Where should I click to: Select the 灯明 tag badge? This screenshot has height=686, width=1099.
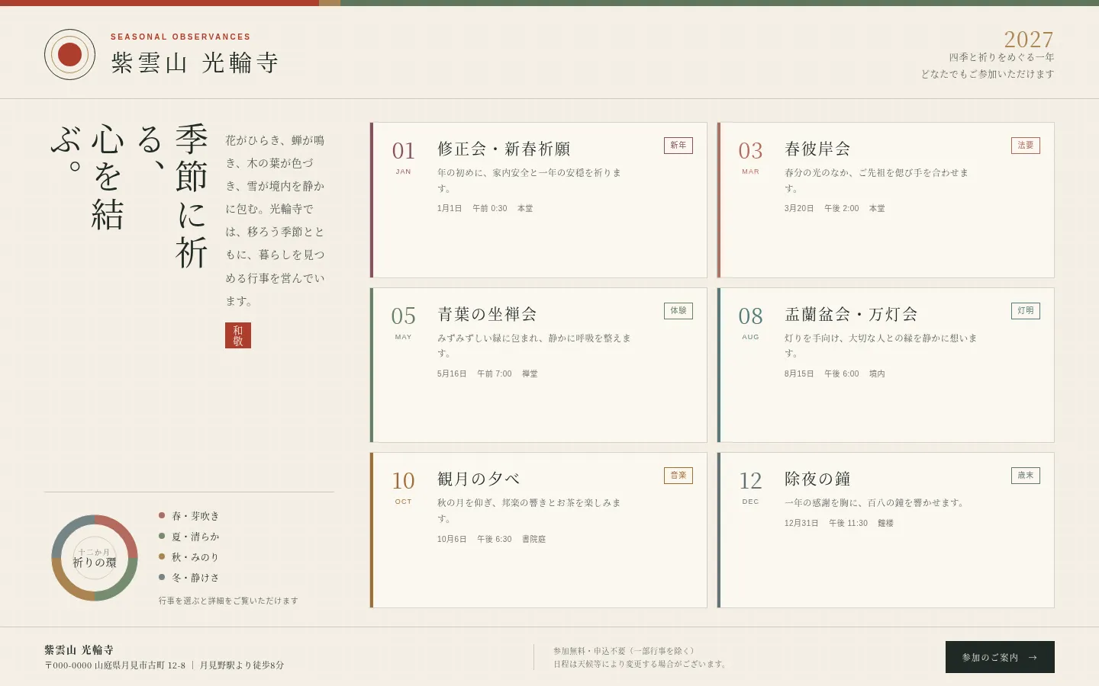1026,311
